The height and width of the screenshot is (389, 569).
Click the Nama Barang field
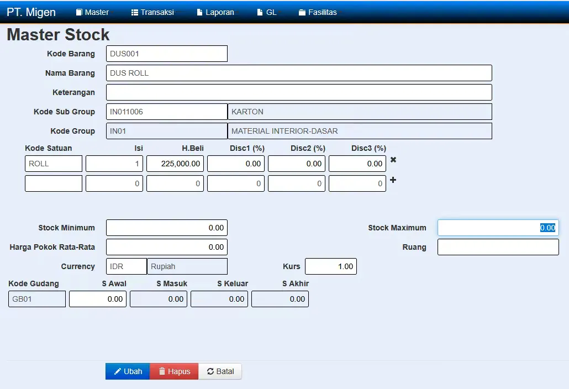pos(299,73)
